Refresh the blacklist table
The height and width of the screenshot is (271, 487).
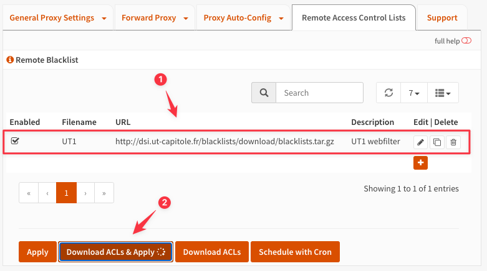coord(388,93)
